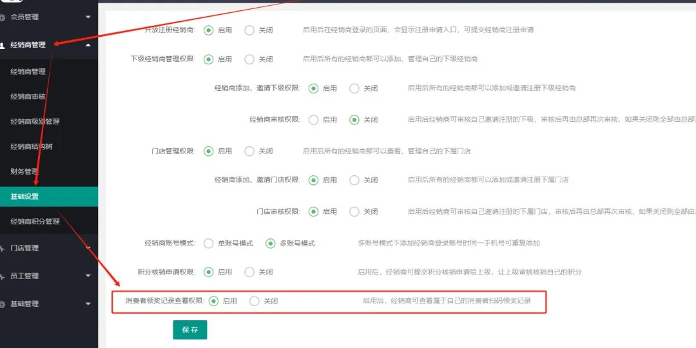The width and height of the screenshot is (696, 348).
Task: Expand the 会员管理 menu arrow
Action: (88, 17)
